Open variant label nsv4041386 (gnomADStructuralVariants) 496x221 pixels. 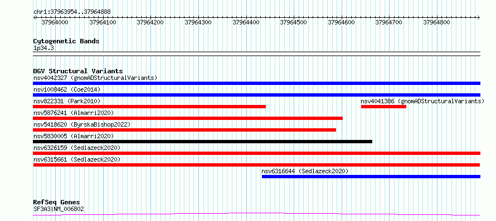422,101
